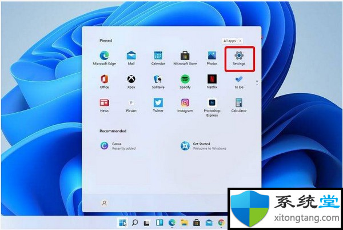Start the Solitaire game
Screen dimensions: 343x230
pos(158,82)
